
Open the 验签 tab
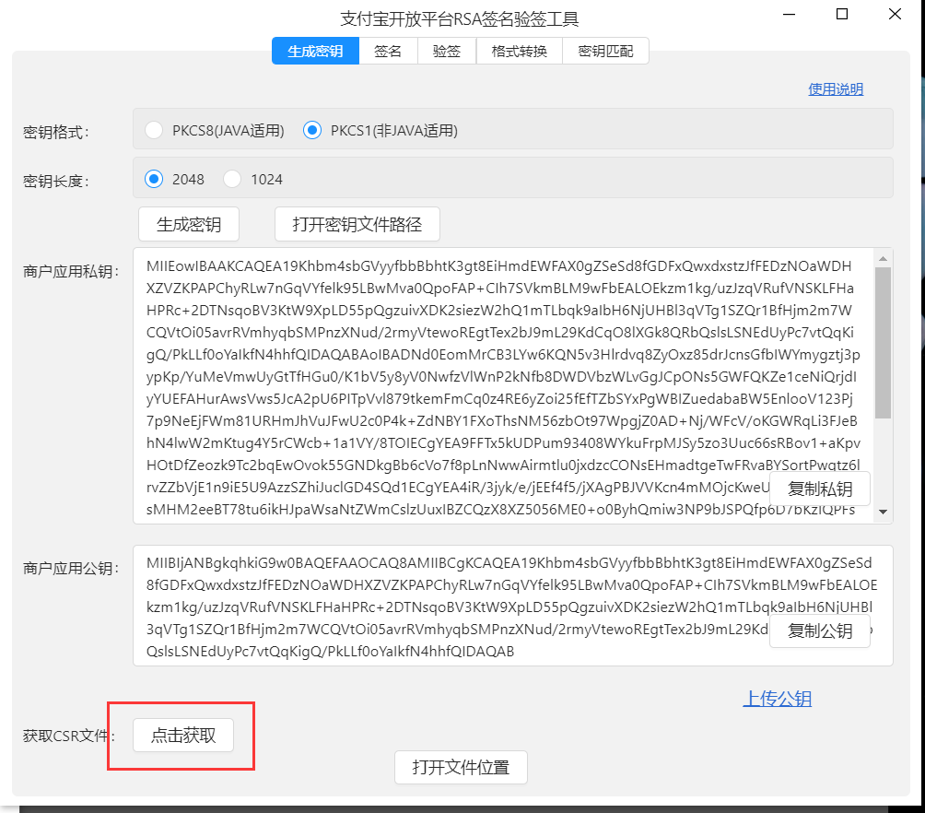click(447, 51)
